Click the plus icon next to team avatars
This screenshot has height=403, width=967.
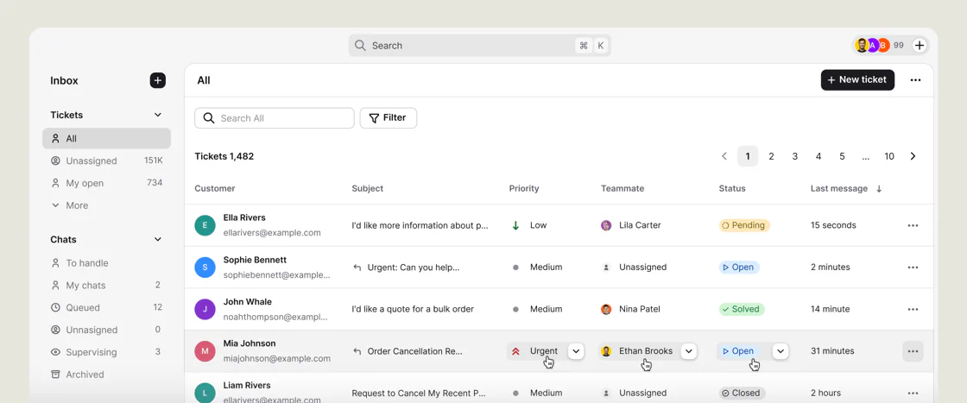920,45
